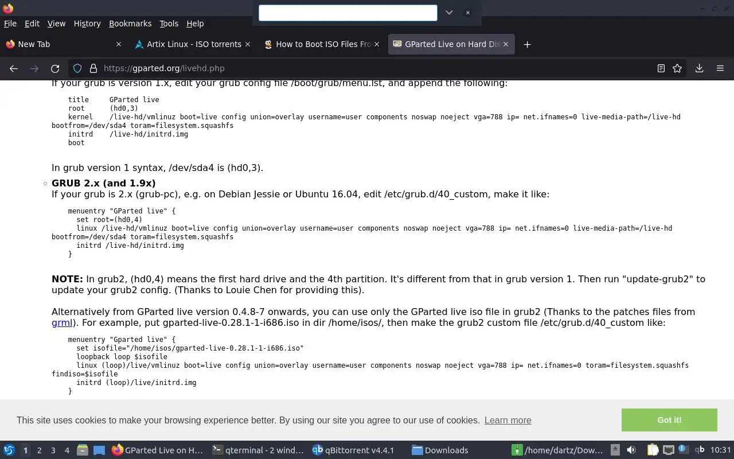Image resolution: width=734 pixels, height=459 pixels.
Task: Expand the search bar dropdown chevron
Action: point(449,13)
